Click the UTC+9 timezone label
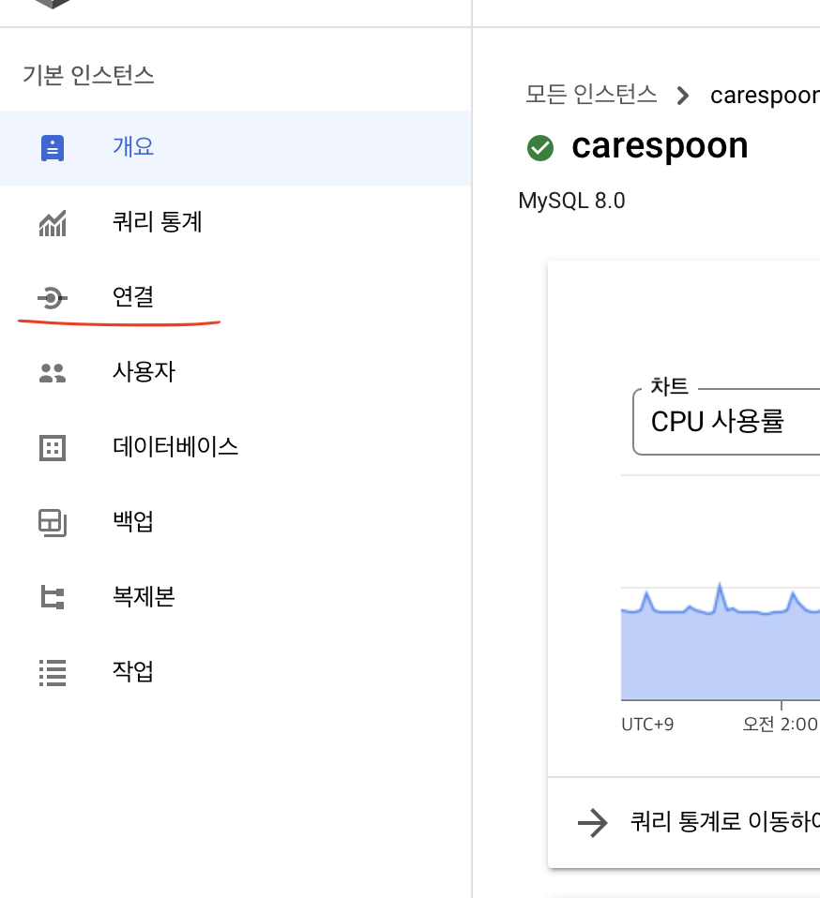This screenshot has height=898, width=820. pyautogui.click(x=647, y=725)
